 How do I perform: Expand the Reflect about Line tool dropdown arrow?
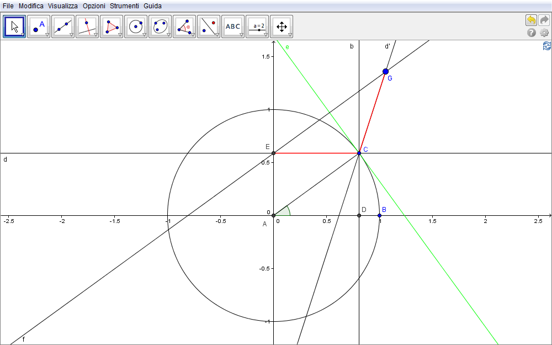pyautogui.click(x=217, y=35)
